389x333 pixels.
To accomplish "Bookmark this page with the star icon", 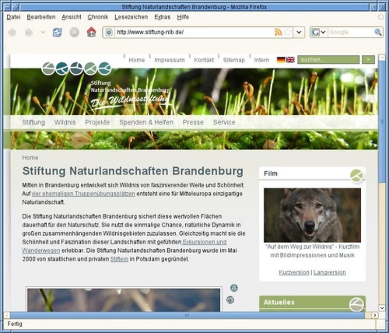I will coord(288,32).
